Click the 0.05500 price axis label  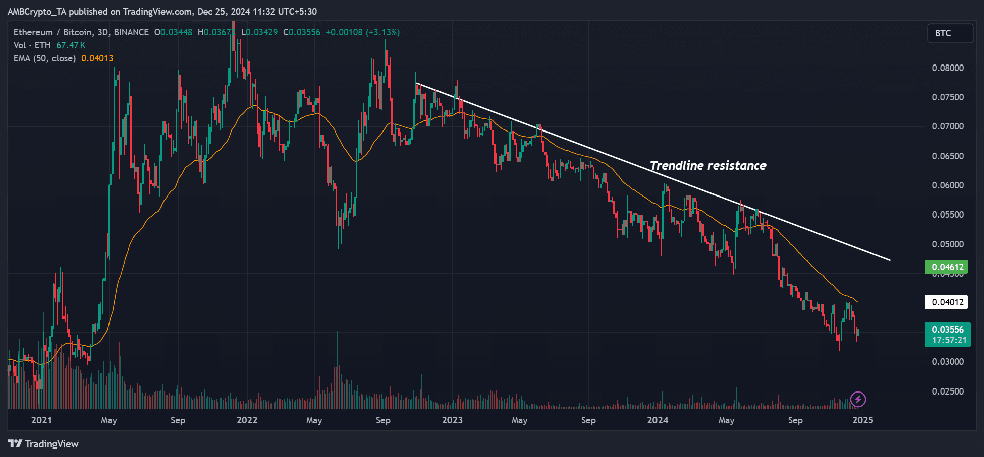coord(948,215)
